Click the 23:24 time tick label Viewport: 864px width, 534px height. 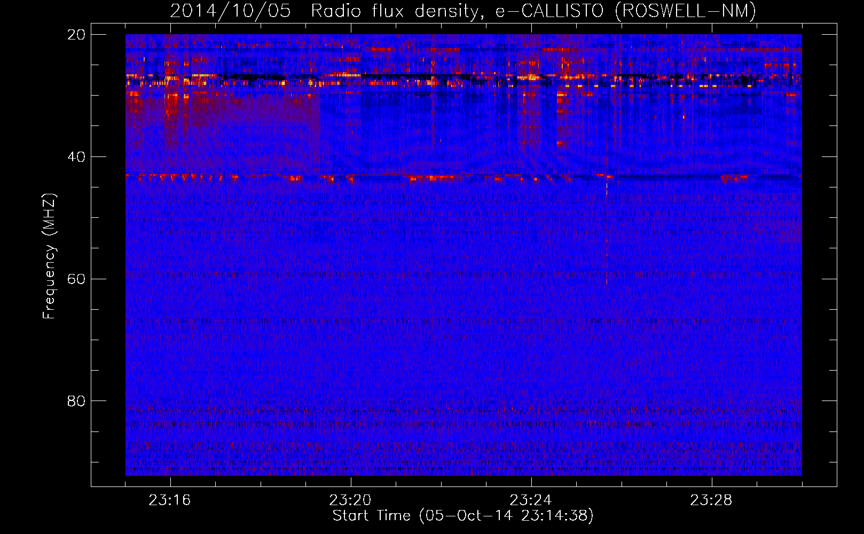point(531,500)
